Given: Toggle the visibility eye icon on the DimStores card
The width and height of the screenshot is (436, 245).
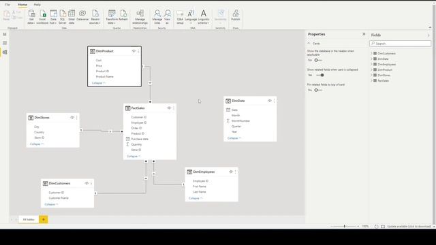Looking at the screenshot, I should (72, 118).
